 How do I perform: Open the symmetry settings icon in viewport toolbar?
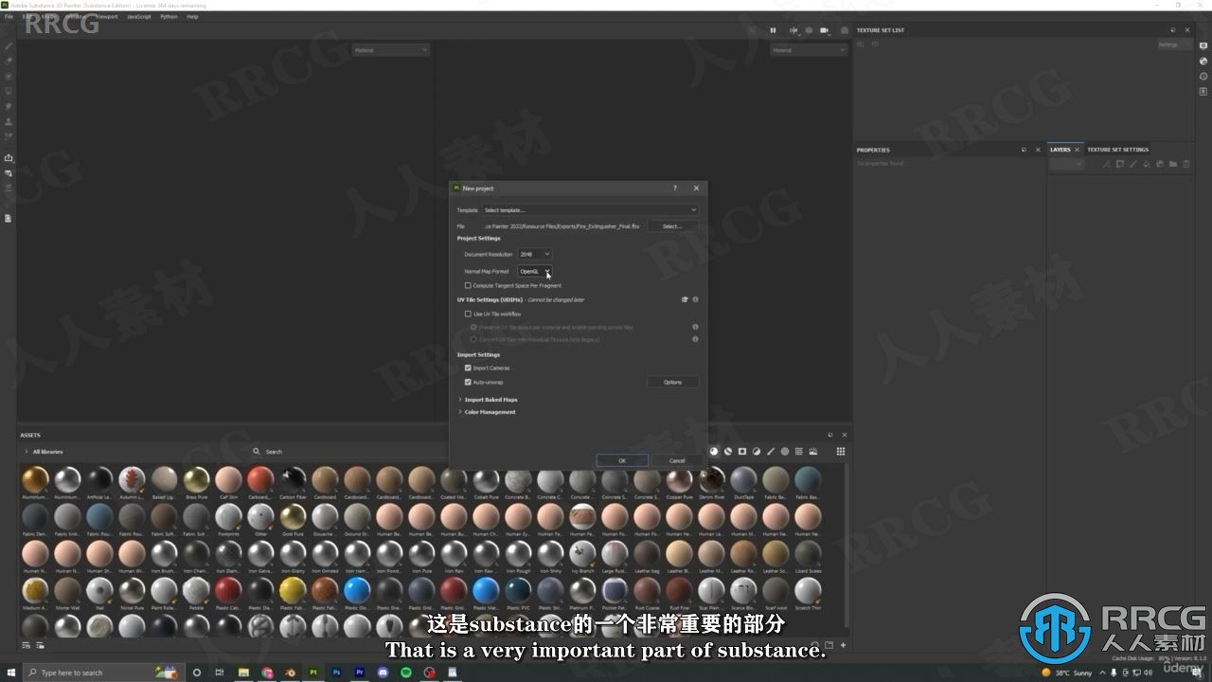click(793, 30)
